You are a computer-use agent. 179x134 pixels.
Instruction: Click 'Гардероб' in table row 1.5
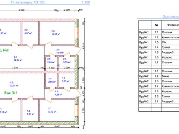pyautogui.click(x=167, y=52)
